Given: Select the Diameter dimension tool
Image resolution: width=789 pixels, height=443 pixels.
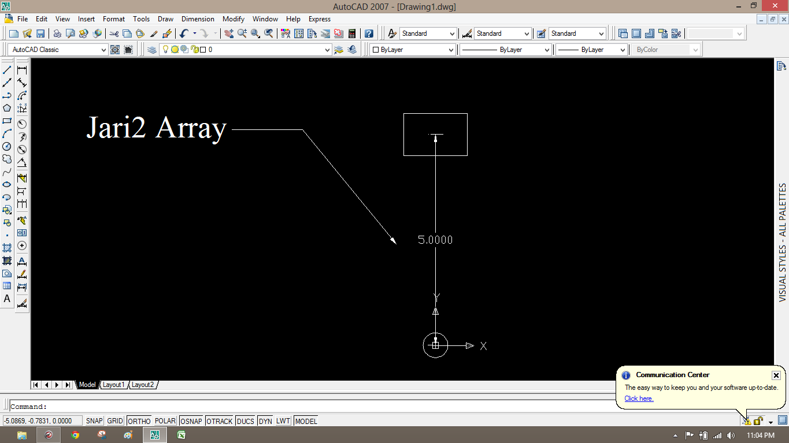Looking at the screenshot, I should tap(22, 150).
